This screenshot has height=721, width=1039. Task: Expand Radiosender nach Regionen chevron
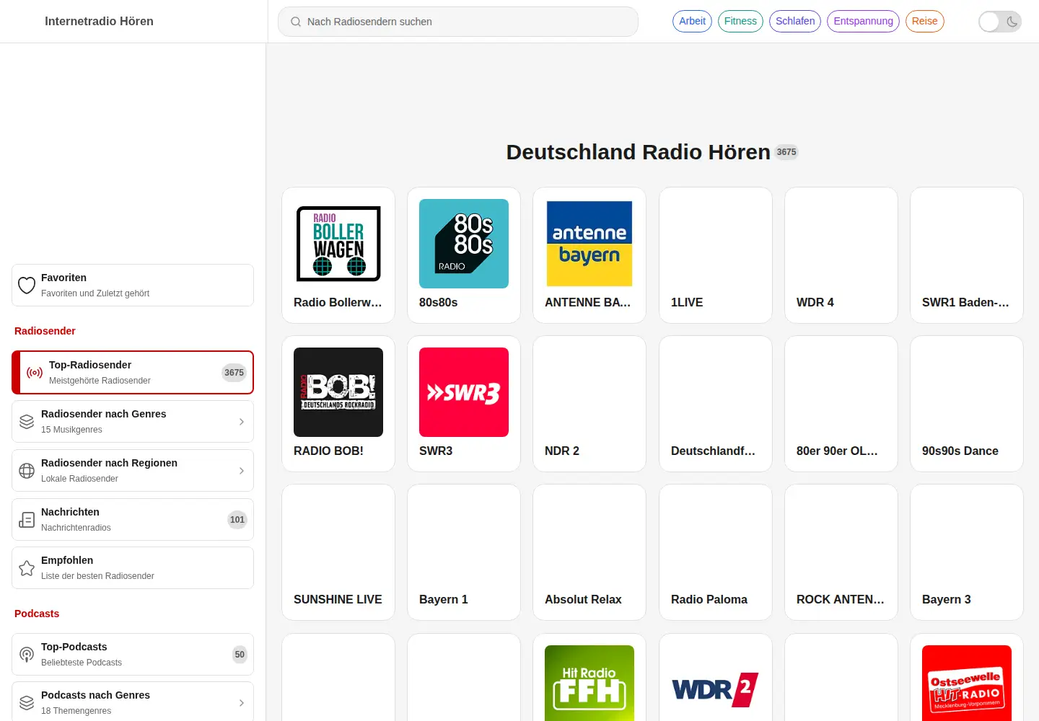242,471
